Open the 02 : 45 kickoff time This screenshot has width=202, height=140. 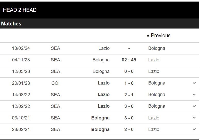click(129, 60)
